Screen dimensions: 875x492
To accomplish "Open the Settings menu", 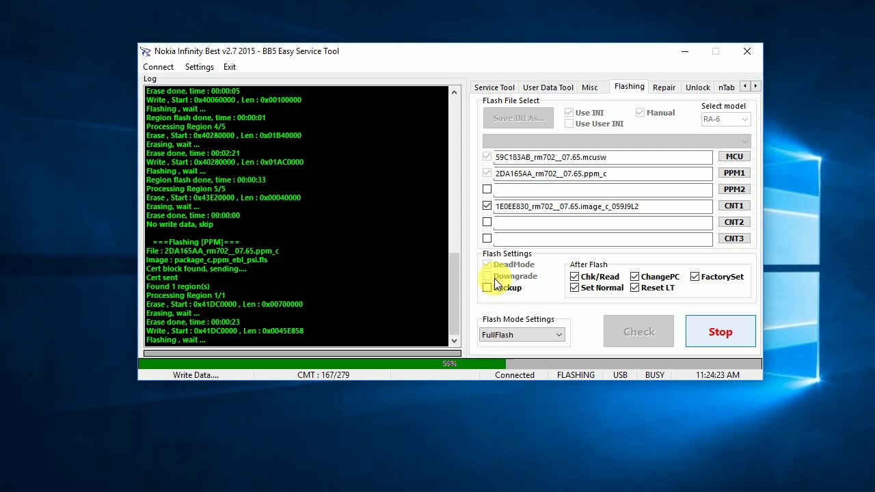I will (x=200, y=67).
